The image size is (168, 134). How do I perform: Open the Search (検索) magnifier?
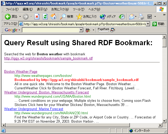[x=67, y=17]
